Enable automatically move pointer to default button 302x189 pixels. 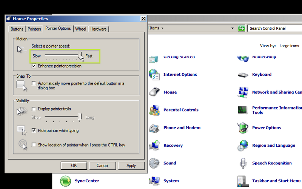coord(34,83)
